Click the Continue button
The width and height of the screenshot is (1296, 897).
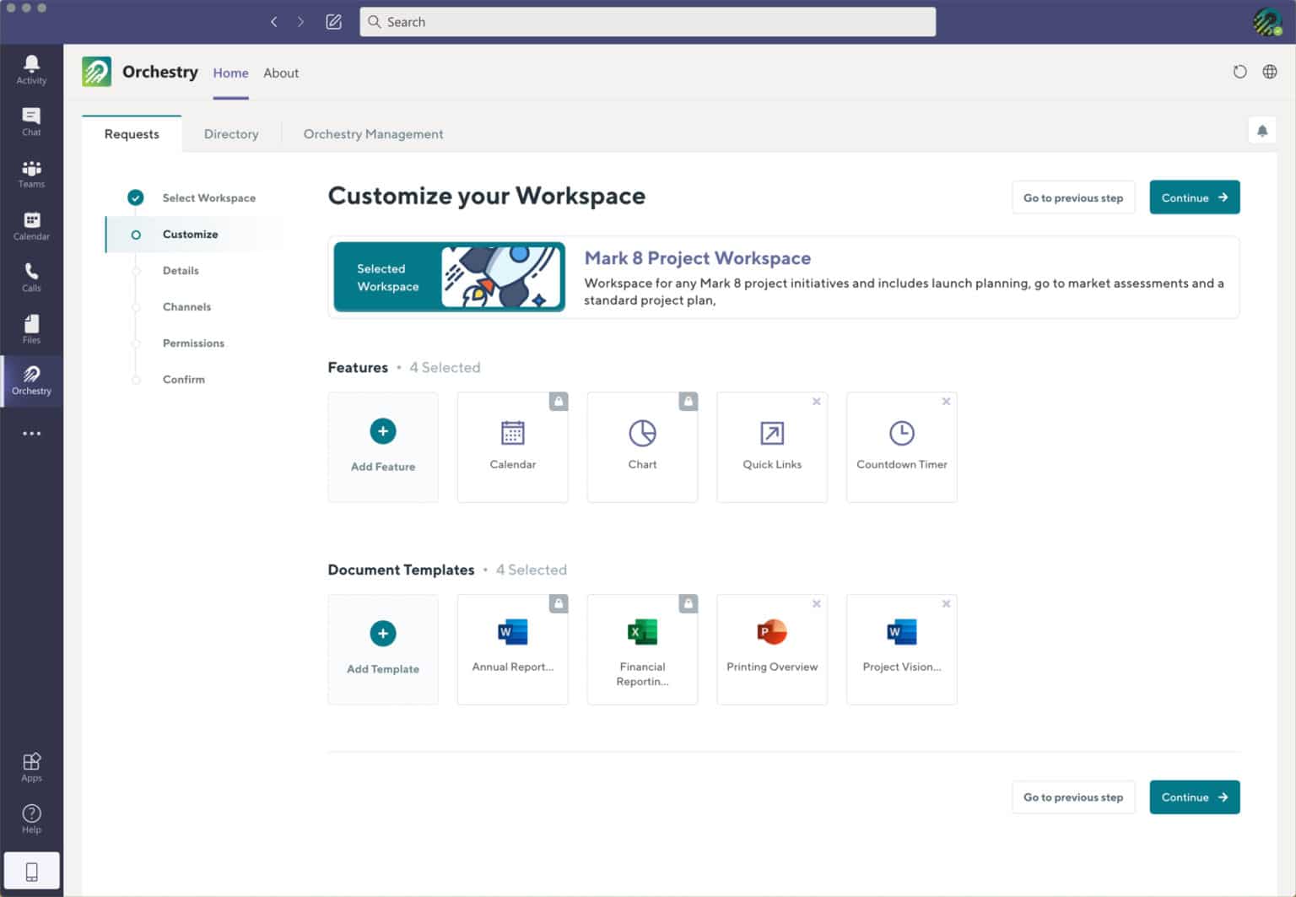coord(1194,197)
